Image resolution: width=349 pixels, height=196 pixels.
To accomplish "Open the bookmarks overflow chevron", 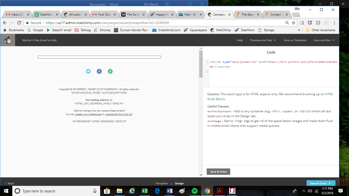I will [x=299, y=30].
